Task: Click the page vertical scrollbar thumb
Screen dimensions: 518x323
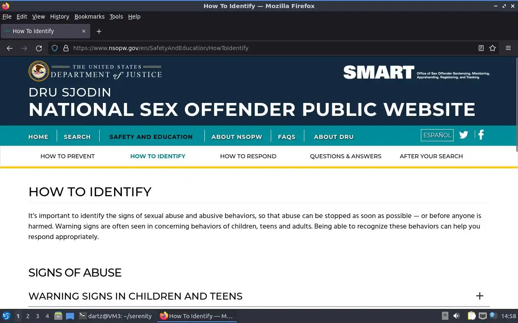Action: point(516,105)
